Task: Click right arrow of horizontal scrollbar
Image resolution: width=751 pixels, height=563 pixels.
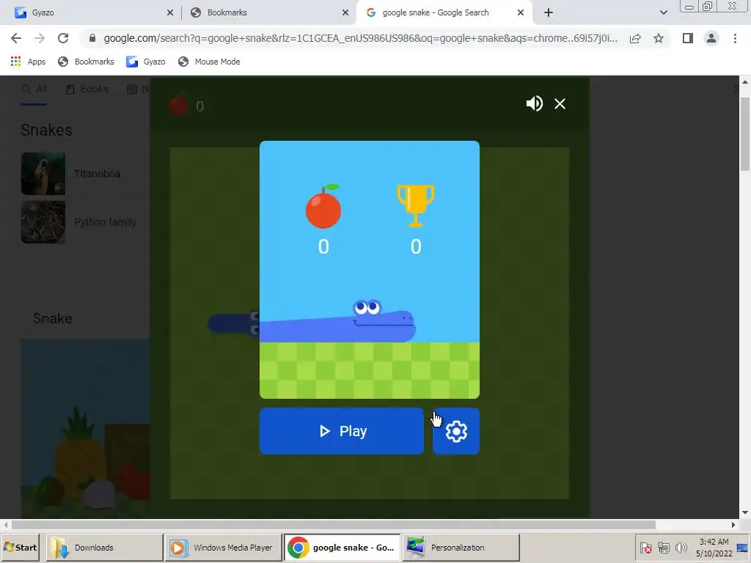Action: (733, 525)
